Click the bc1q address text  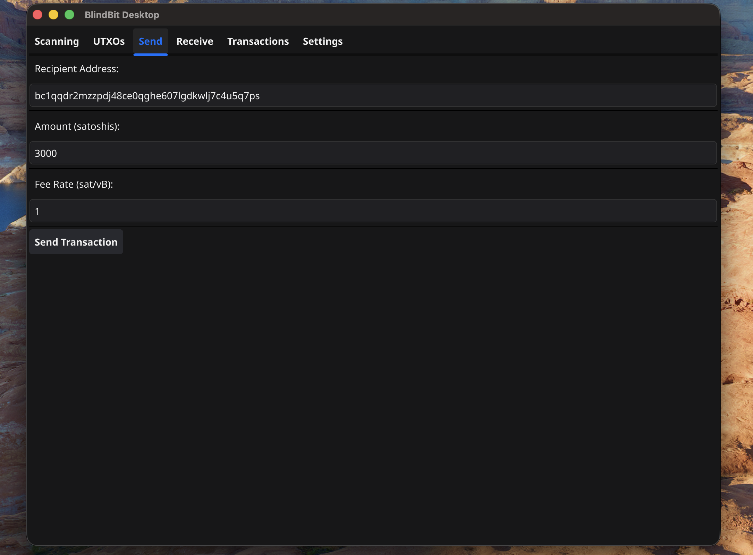(x=147, y=96)
